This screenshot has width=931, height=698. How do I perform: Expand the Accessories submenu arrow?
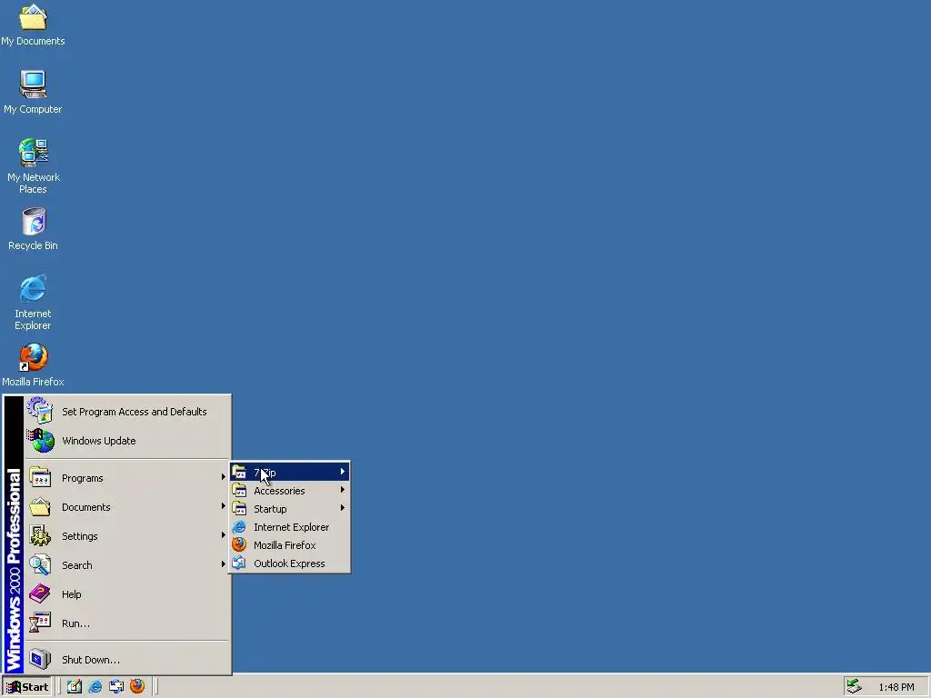point(343,490)
